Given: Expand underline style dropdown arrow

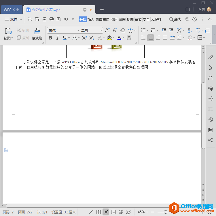Looking at the screenshot, I should pos(69,38).
